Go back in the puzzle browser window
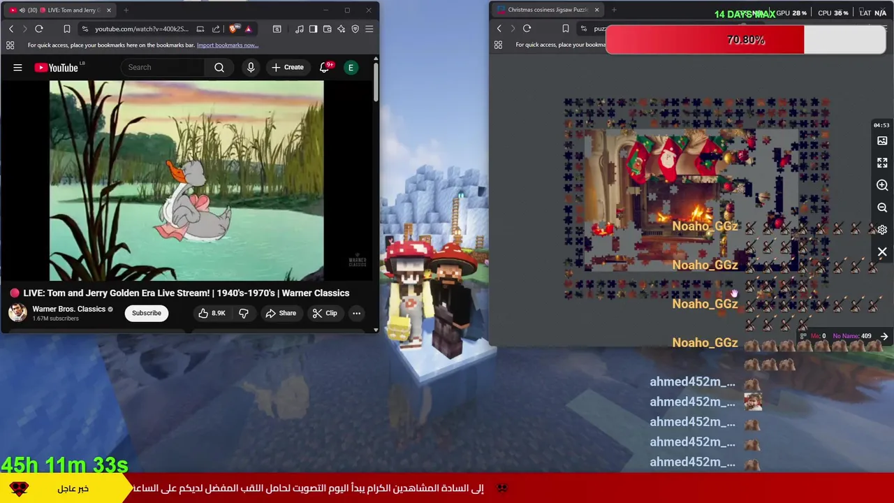This screenshot has height=503, width=894. [499, 29]
